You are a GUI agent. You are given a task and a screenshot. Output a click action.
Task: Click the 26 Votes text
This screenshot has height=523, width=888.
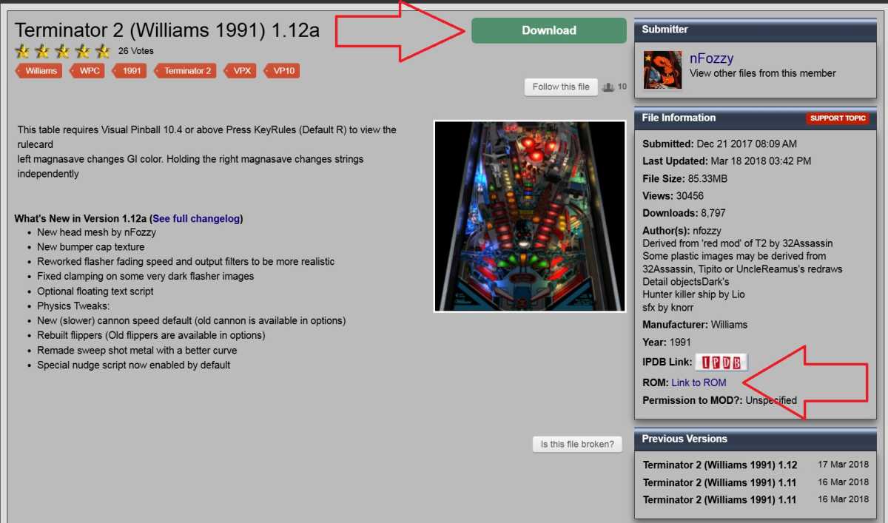click(136, 51)
